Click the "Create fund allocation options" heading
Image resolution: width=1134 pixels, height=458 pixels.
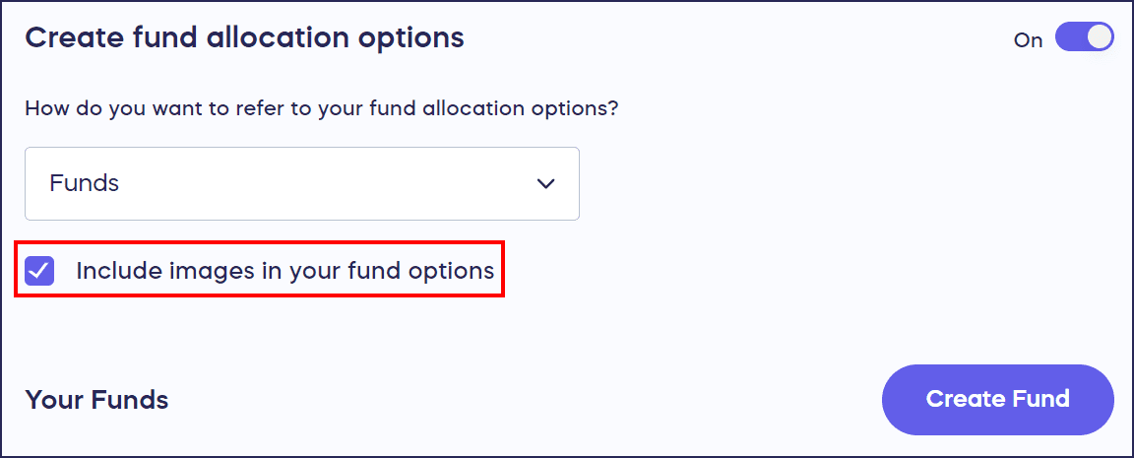[x=244, y=38]
